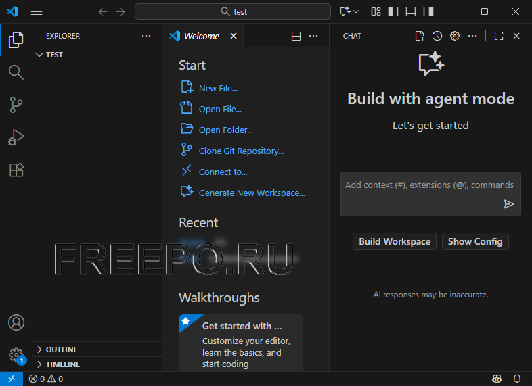This screenshot has width=532, height=386.
Task: Close the Welcome tab
Action: [x=234, y=36]
